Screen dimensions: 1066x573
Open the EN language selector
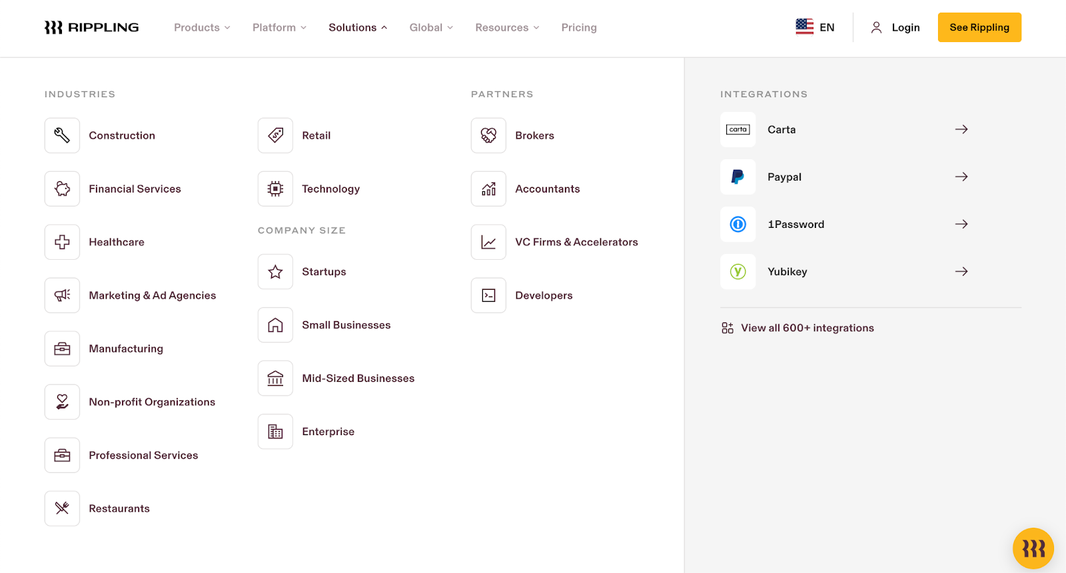(815, 27)
